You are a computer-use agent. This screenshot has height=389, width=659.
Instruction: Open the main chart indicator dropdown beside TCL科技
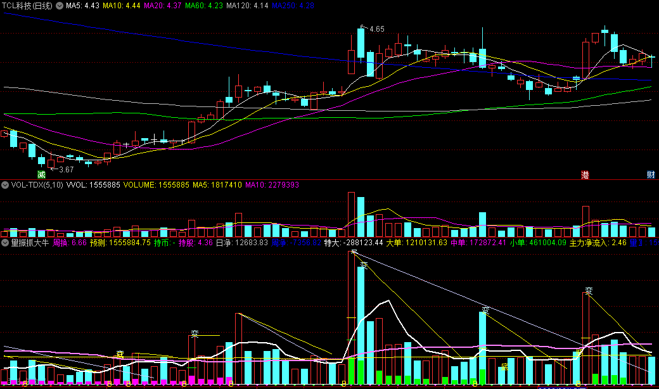[x=60, y=6]
